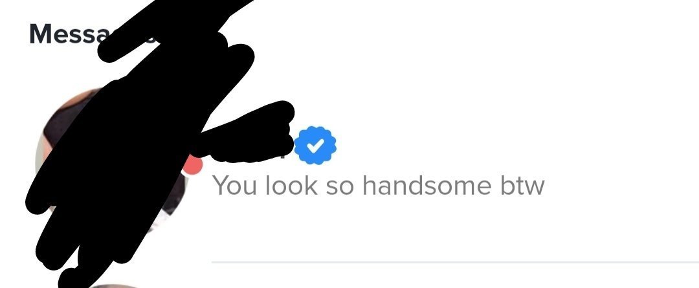The image size is (699, 288).
Task: Open the "You look so handsome btw" message
Action: click(x=378, y=186)
